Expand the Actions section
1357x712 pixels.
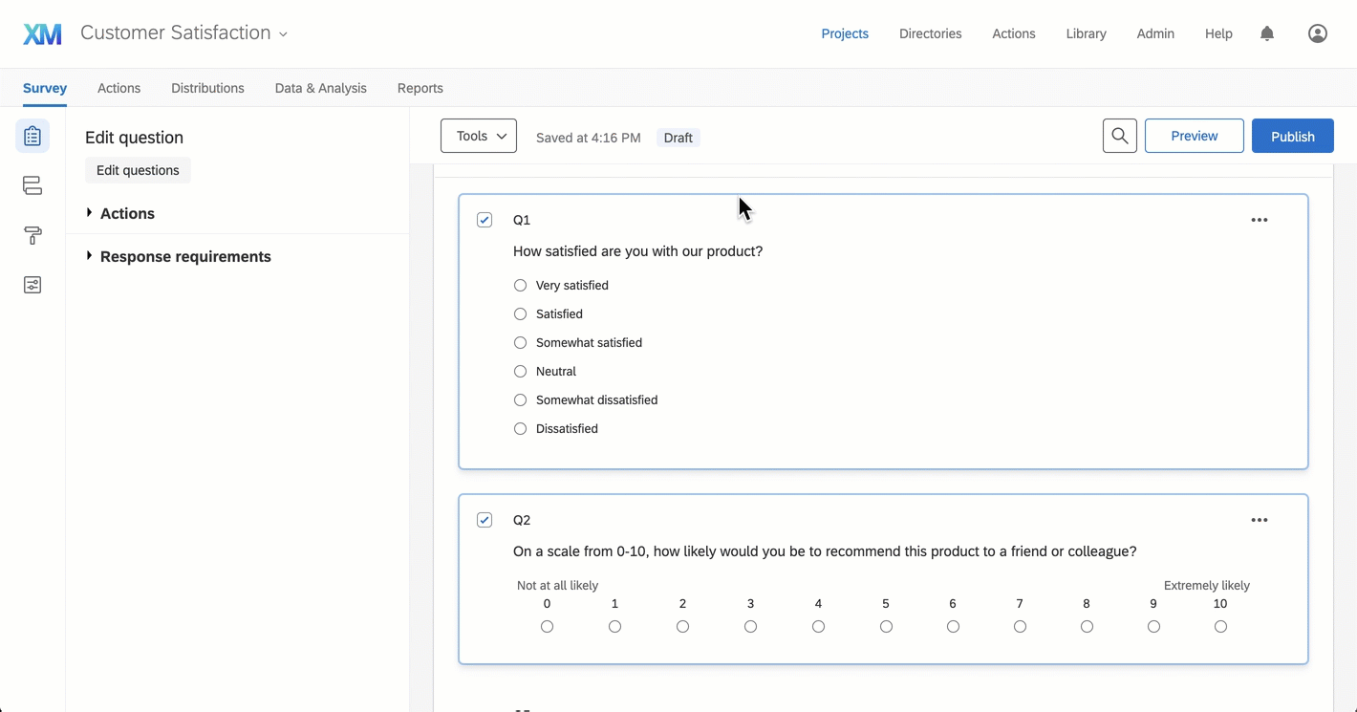120,213
